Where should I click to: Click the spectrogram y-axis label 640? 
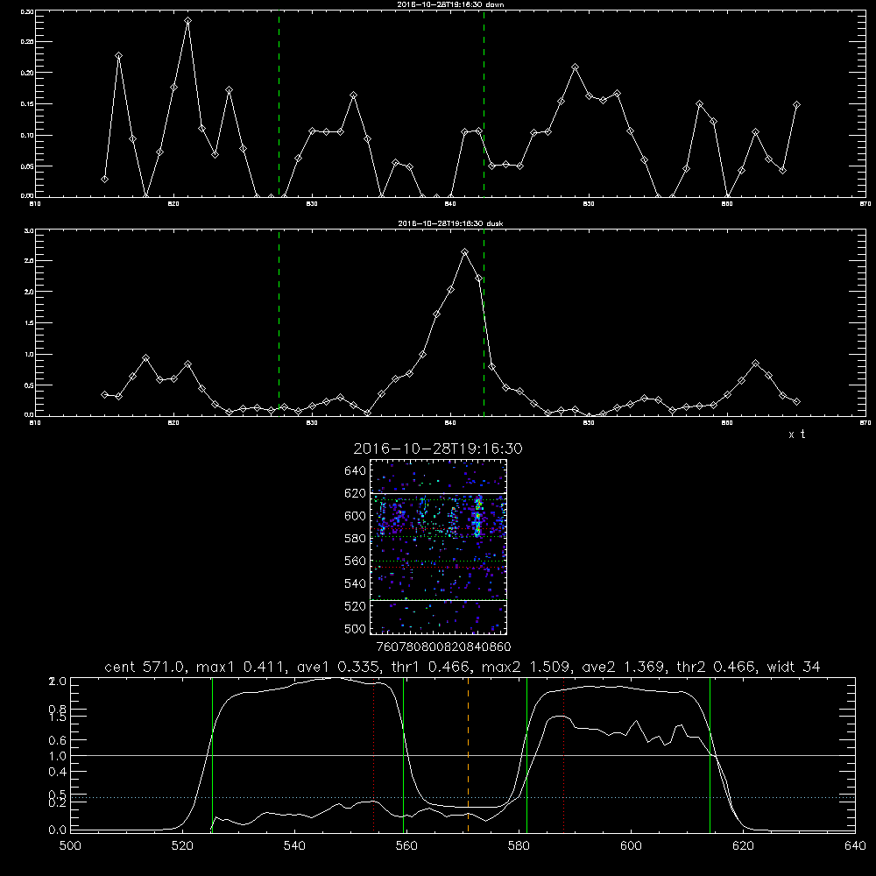355,470
